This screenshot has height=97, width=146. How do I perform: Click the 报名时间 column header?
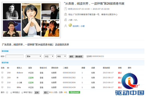coord(106,68)
